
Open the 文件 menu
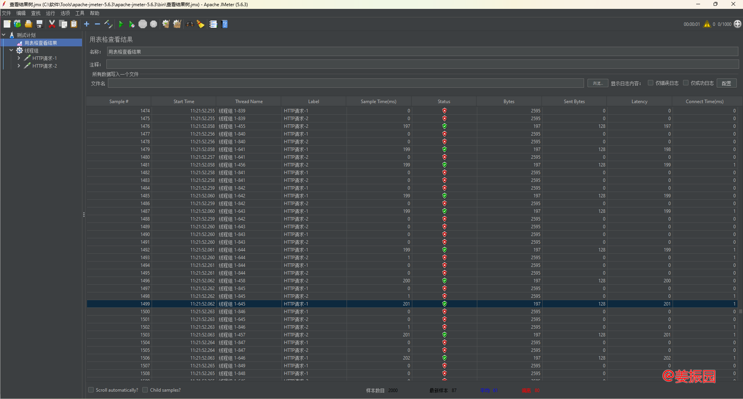coord(6,13)
